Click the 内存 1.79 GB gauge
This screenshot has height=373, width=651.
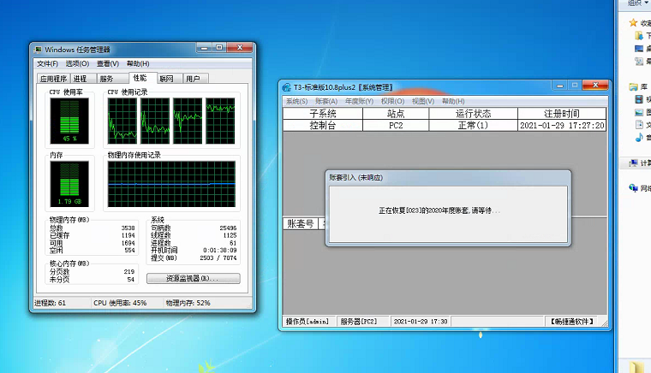(x=69, y=184)
